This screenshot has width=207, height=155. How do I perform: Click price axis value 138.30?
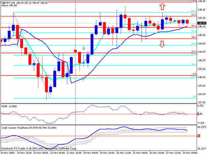(202, 94)
